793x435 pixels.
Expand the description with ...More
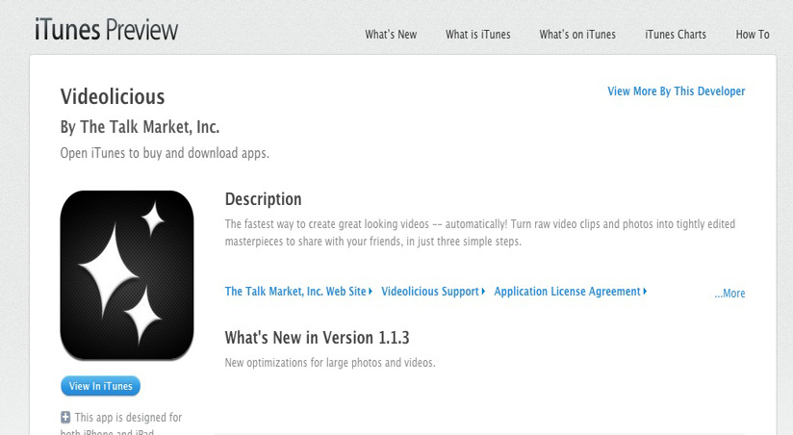click(729, 294)
